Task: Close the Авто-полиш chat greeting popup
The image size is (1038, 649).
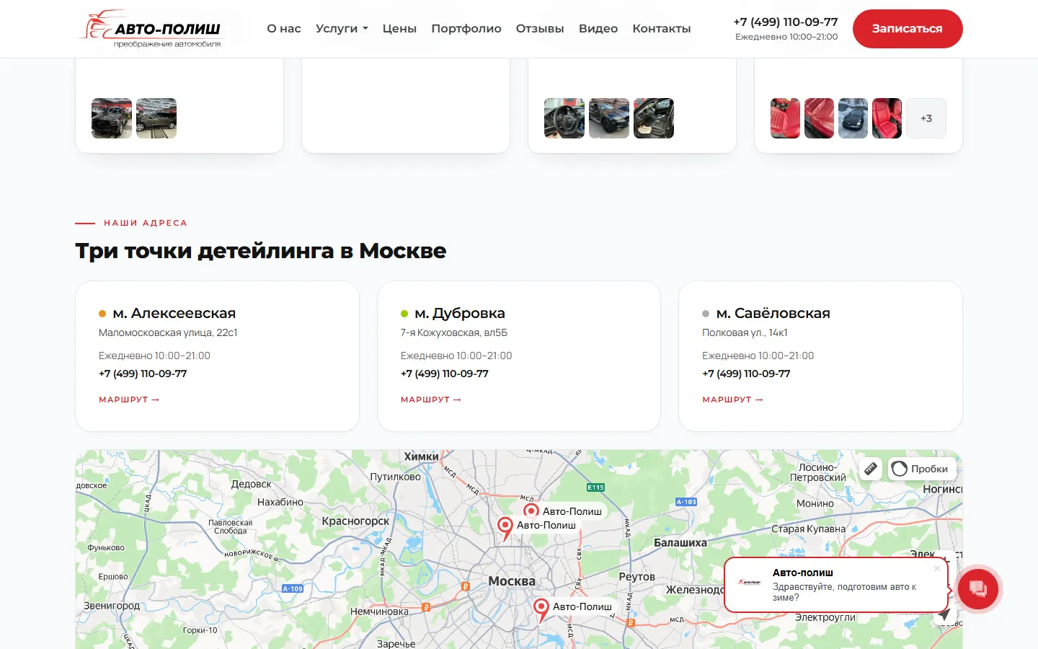Action: coord(937,568)
